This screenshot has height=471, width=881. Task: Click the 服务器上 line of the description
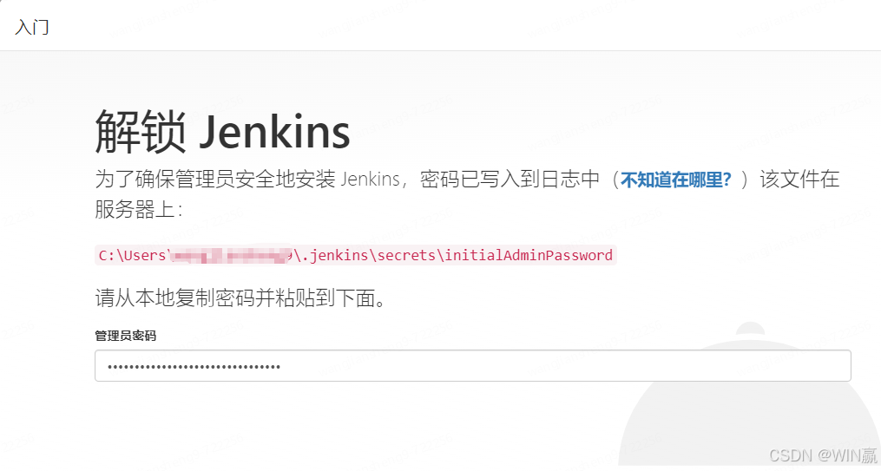139,209
